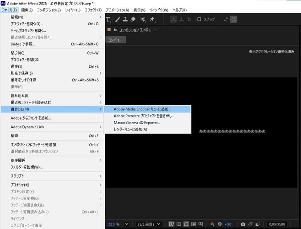301x229 pixels.
Task: Open the コンポジション panel menu icon
Action: [156, 30]
